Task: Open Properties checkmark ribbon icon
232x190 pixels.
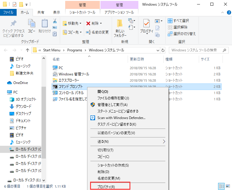Action: [146, 23]
